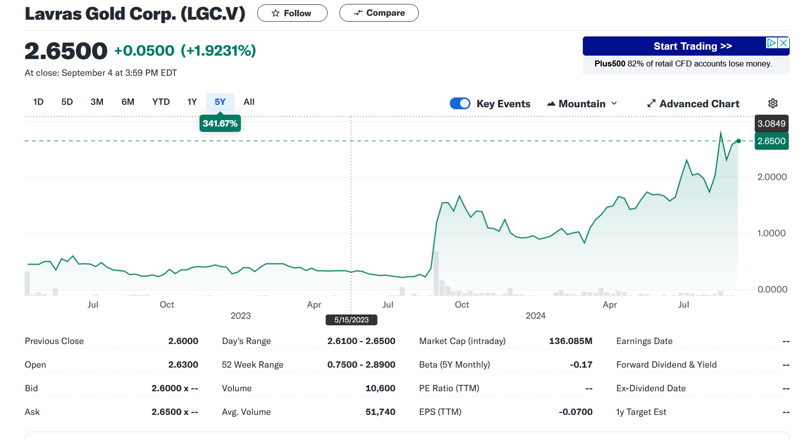Click the At close September 4 timestamp

(101, 73)
